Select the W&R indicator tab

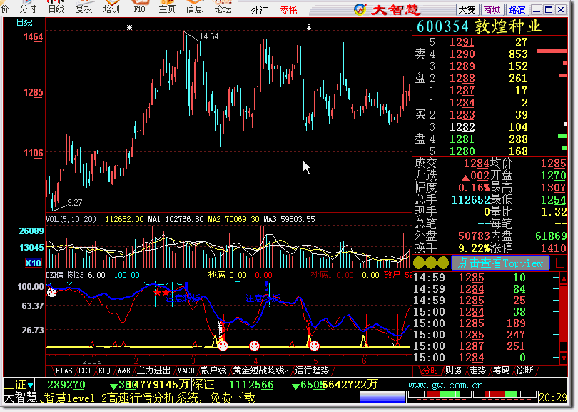pos(124,371)
